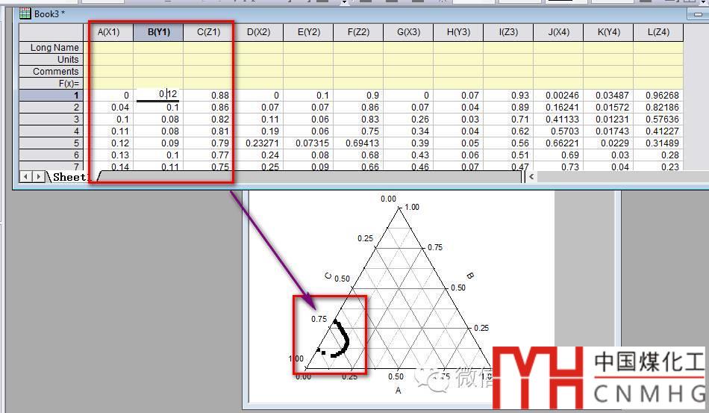This screenshot has height=413, width=709.
Task: Click cell with value 0.82186
Action: tap(658, 108)
